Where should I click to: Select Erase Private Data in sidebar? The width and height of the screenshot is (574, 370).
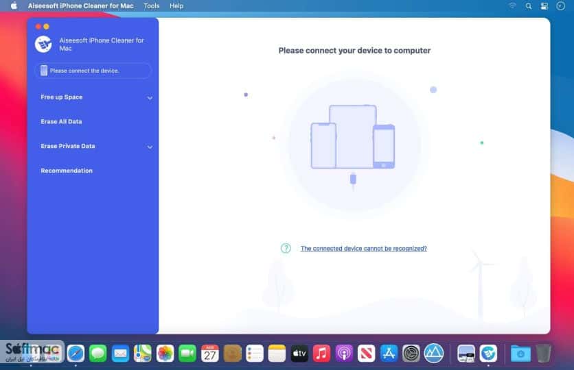click(x=68, y=146)
